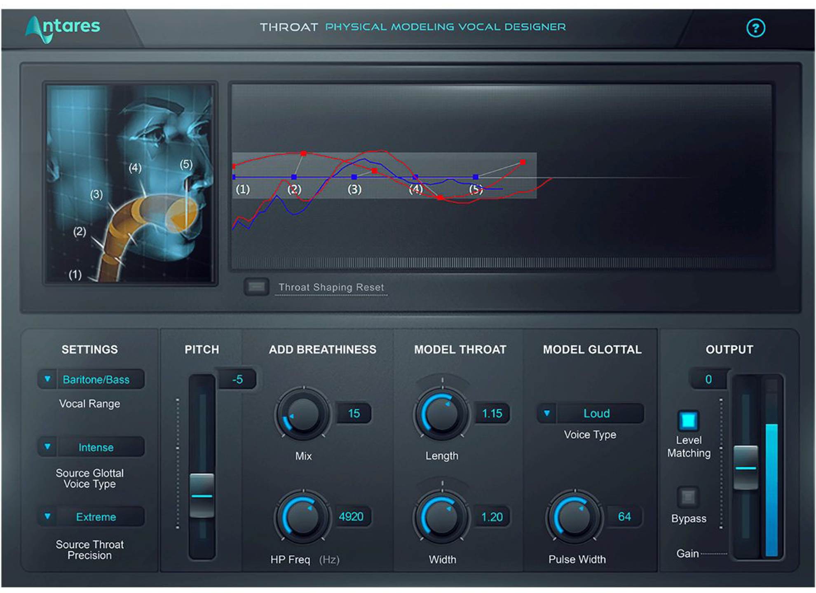This screenshot has height=593, width=816.
Task: Click the Width value field 1.20
Action: coord(492,516)
